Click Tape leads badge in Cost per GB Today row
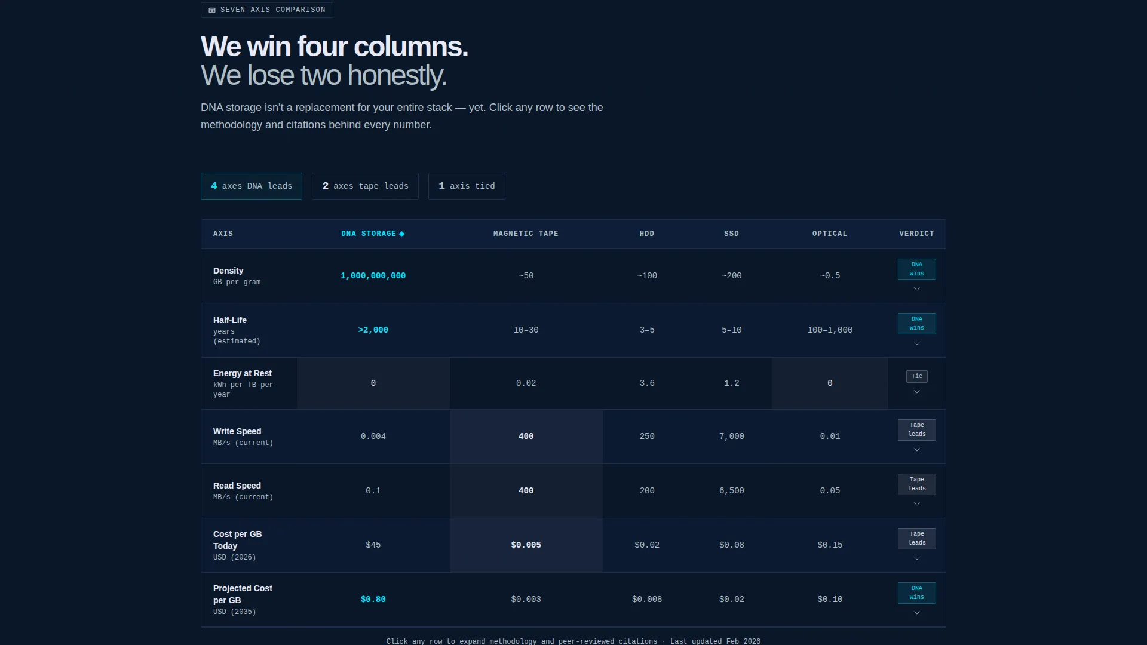1147x645 pixels. [917, 539]
